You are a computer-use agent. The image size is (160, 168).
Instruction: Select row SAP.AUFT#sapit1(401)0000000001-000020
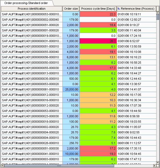79,30
